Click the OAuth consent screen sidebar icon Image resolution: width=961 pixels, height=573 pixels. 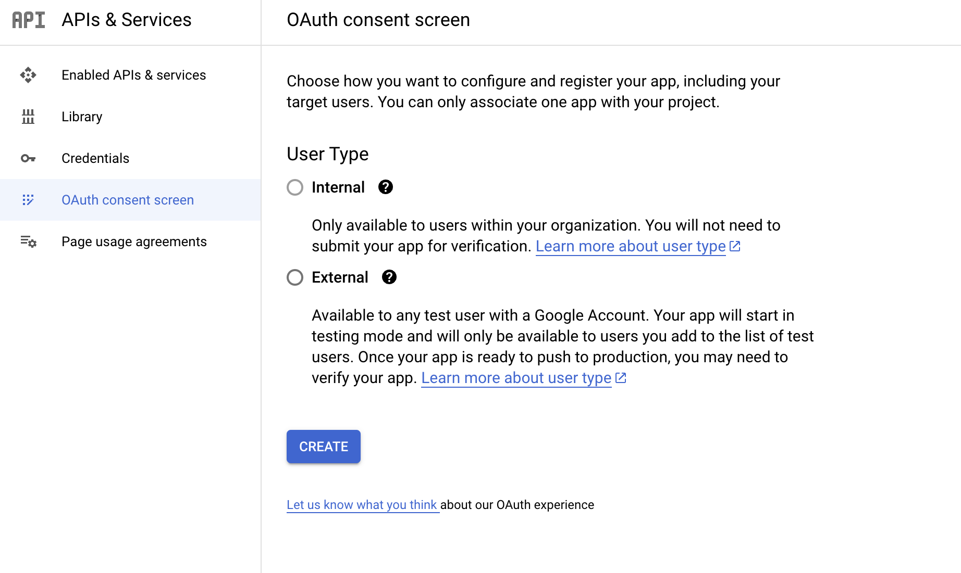point(28,200)
